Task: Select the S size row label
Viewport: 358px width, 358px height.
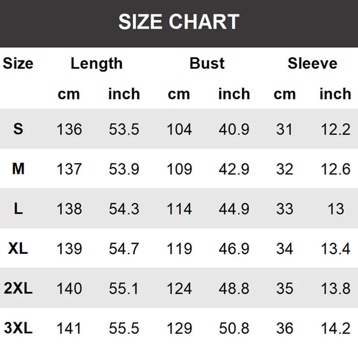Action: tap(18, 129)
